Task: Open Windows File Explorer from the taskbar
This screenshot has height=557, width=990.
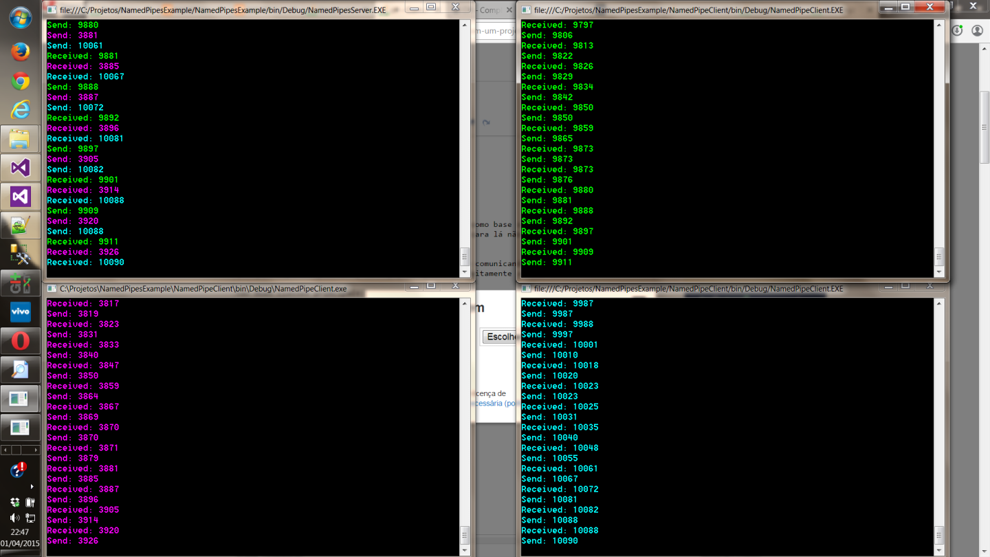Action: point(20,140)
